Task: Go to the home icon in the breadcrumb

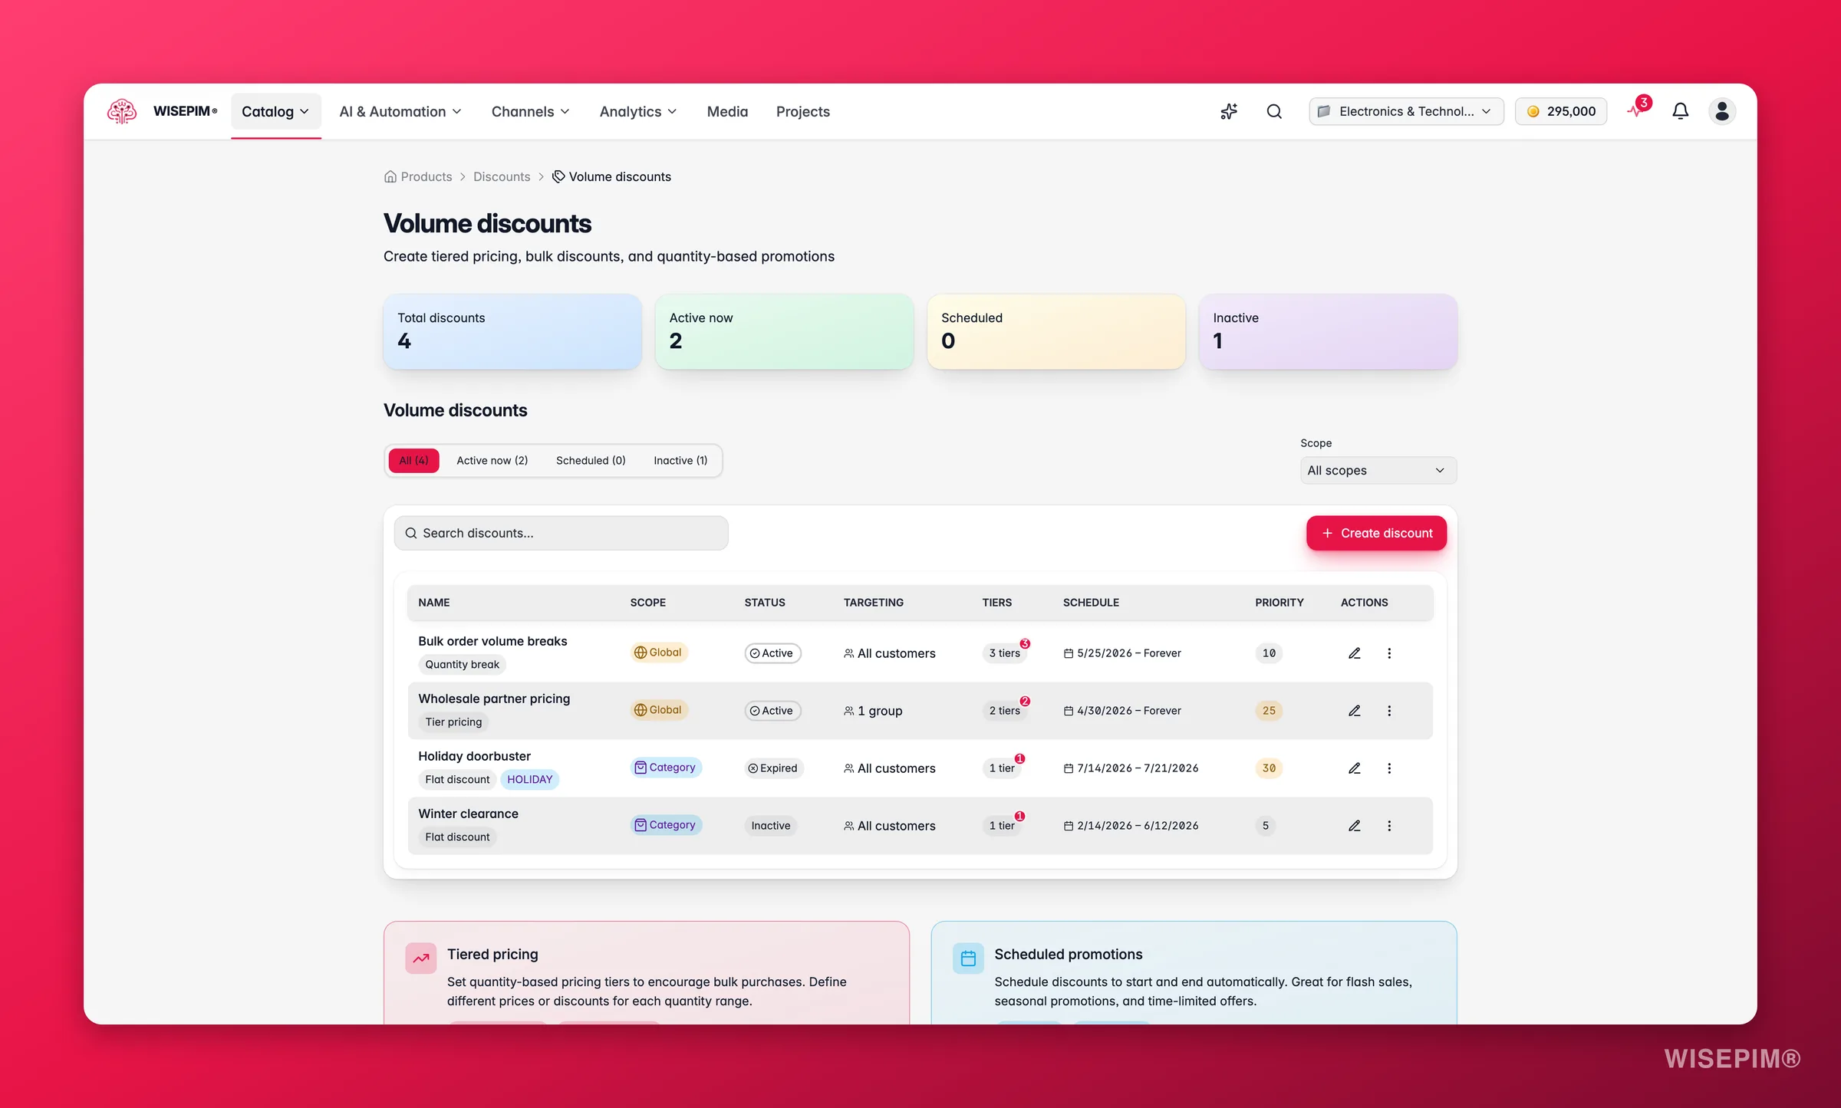Action: click(390, 176)
